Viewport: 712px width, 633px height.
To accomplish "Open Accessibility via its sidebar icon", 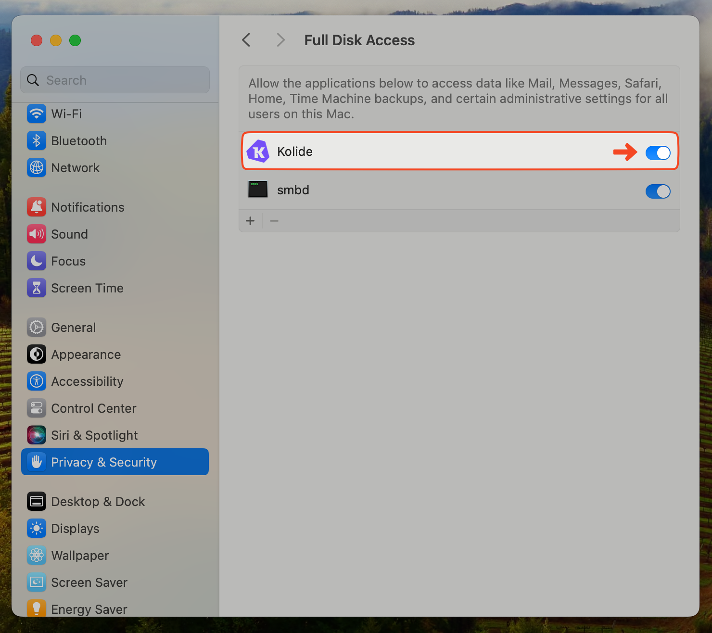I will (37, 381).
